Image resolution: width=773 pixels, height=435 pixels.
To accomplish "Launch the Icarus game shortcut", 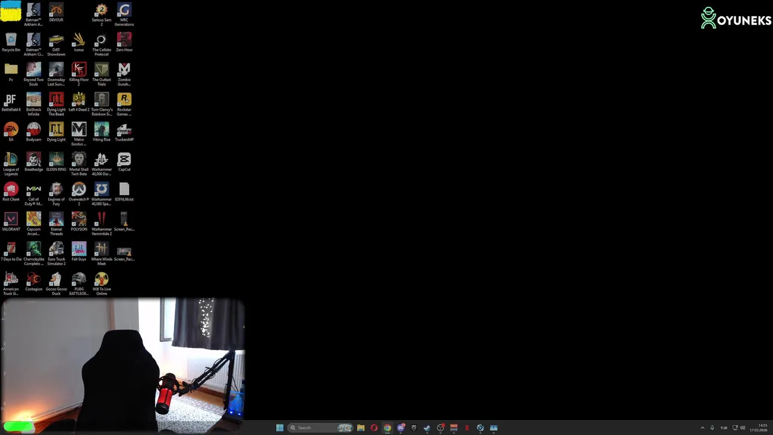I will [79, 42].
